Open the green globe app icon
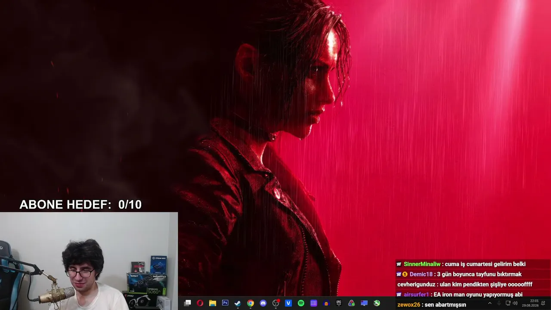Image resolution: width=551 pixels, height=310 pixels. (x=377, y=303)
